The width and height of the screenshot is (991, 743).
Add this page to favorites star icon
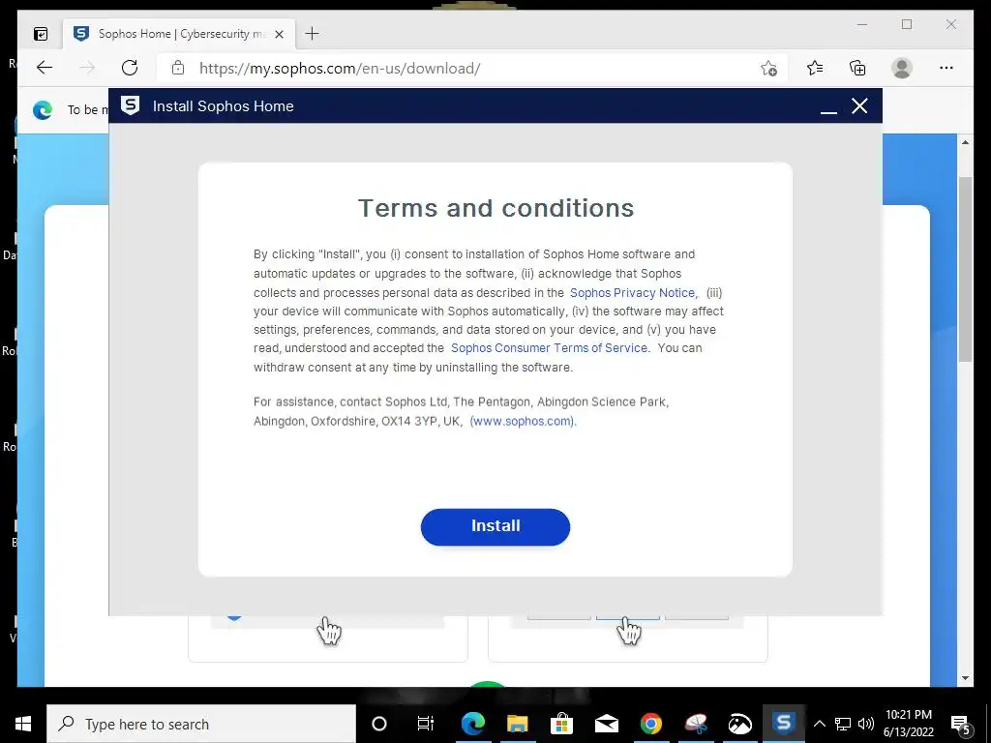coord(768,69)
